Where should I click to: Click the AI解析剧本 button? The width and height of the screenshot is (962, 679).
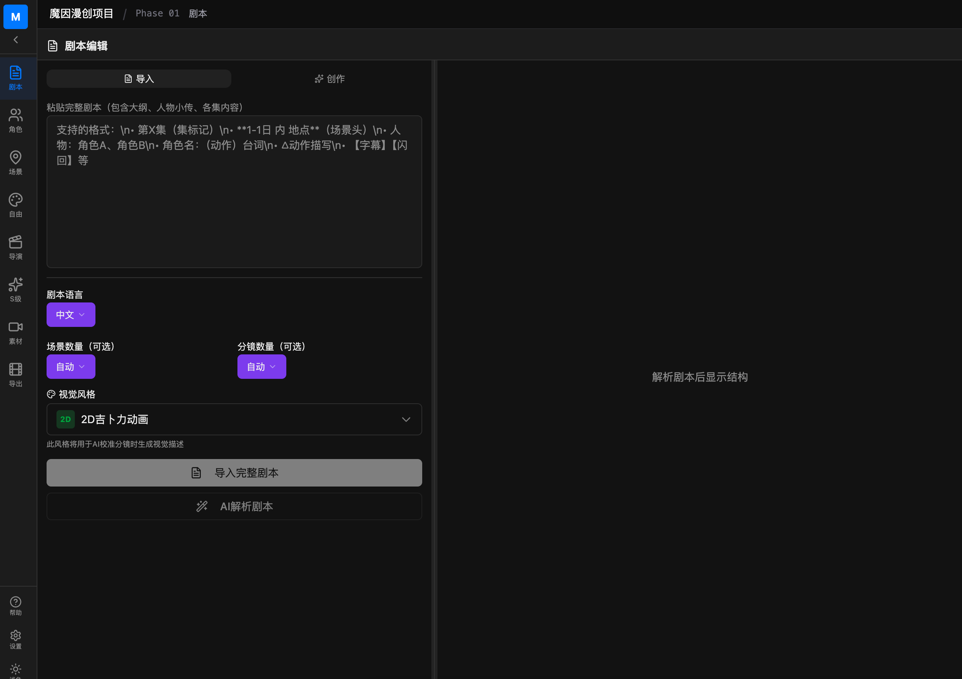pyautogui.click(x=234, y=506)
